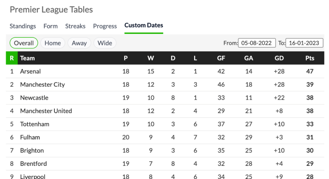Screen dimensions: 329x179
Task: Open the Tottenham team page
Action: 35,124
